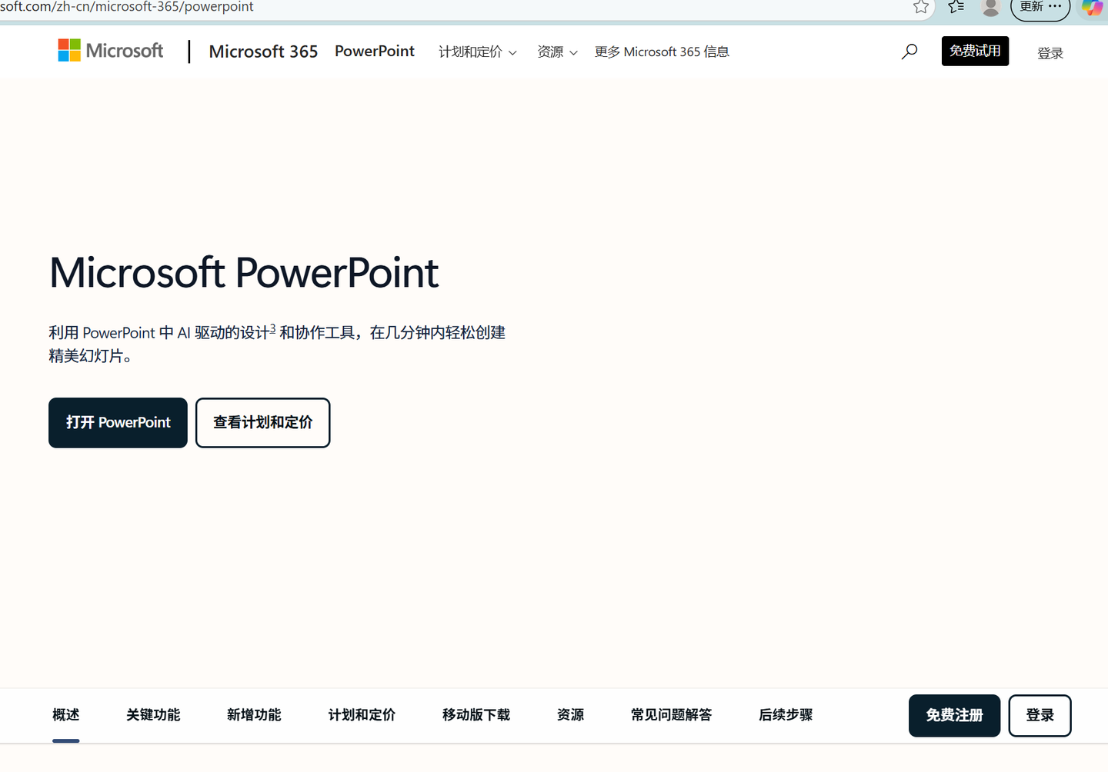The width and height of the screenshot is (1108, 772).
Task: Click the Copilot icon in browser toolbar
Action: click(1093, 8)
